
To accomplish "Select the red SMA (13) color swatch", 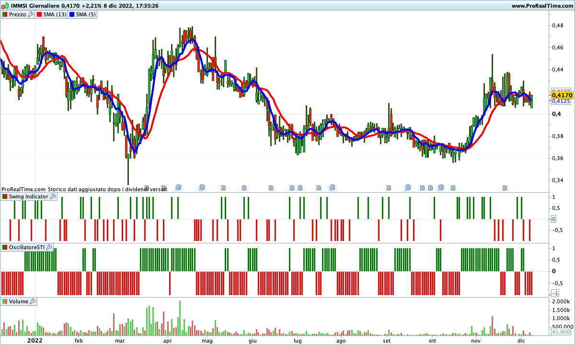I will (39, 14).
